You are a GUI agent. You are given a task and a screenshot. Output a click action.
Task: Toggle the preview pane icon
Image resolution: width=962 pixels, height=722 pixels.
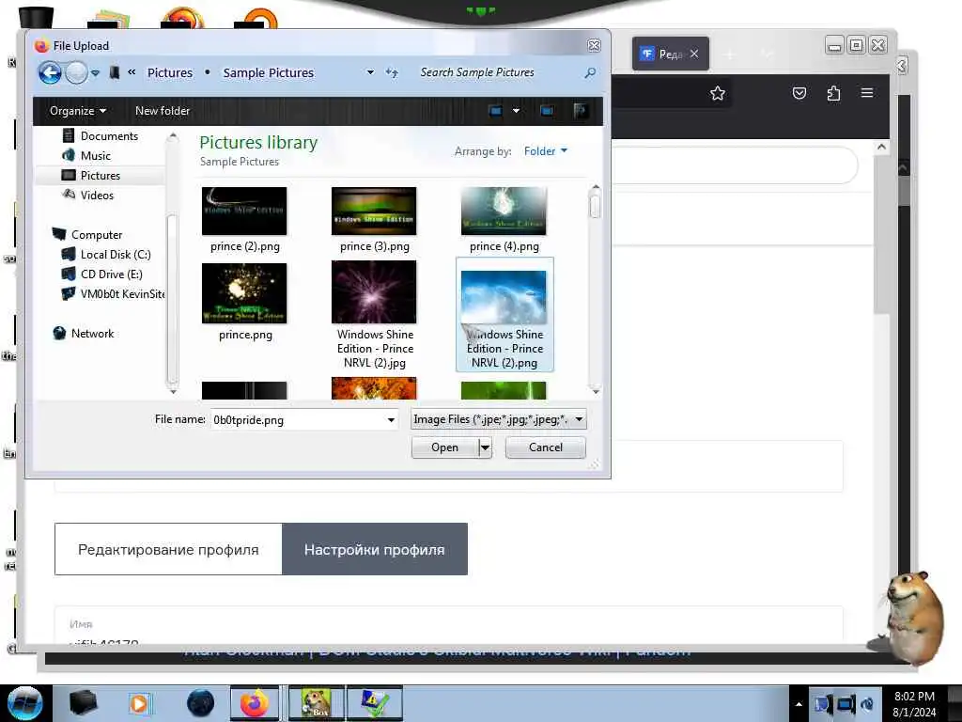click(547, 111)
